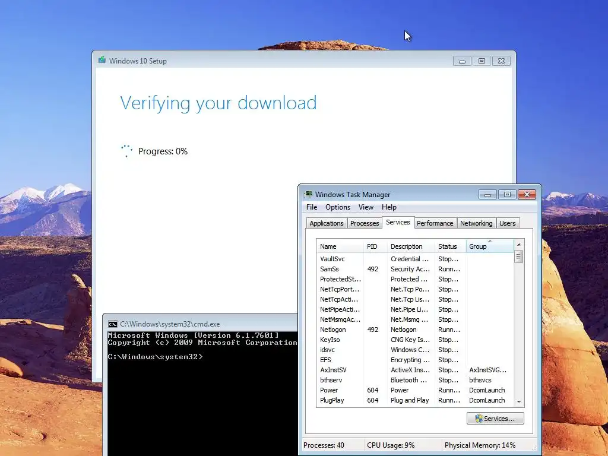Viewport: 608px width, 456px height.
Task: Switch to the Applications tab
Action: coord(327,223)
